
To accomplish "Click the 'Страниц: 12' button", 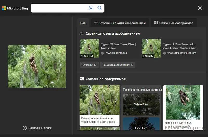I will click(x=89, y=65).
